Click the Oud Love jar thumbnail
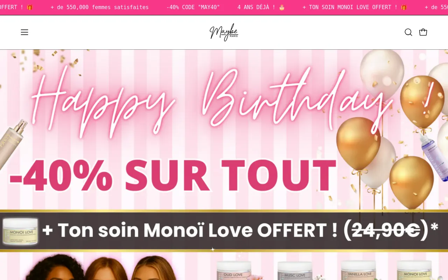Screen dimensions: 448x280 coord(234,270)
